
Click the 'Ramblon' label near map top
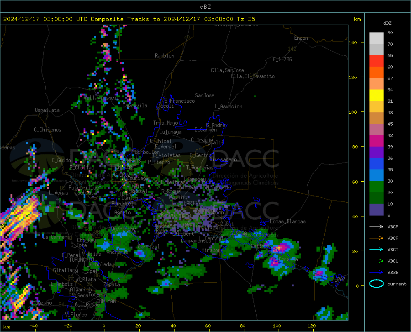(x=164, y=56)
